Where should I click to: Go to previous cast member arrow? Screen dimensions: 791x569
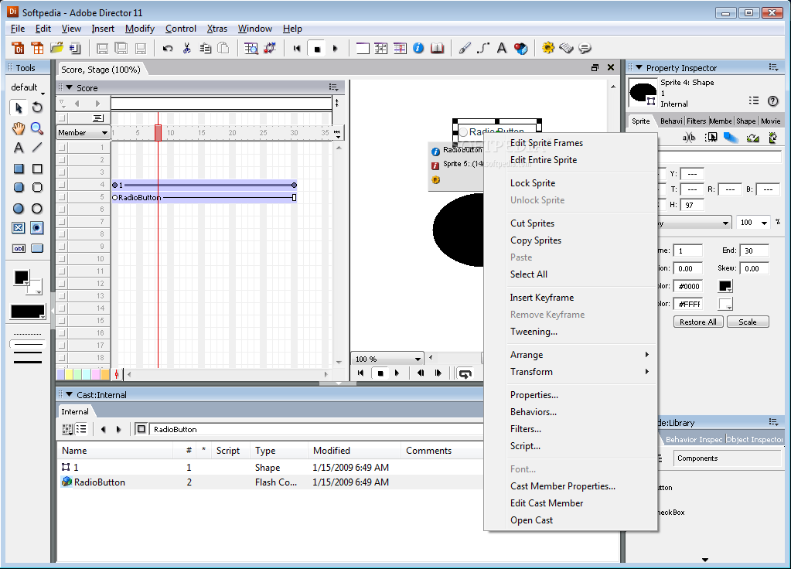coord(104,429)
